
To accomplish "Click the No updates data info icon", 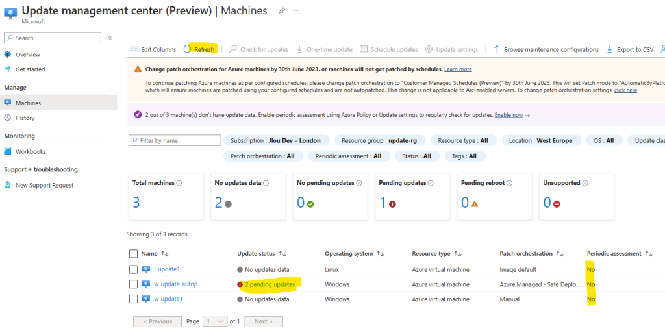I will (x=266, y=183).
